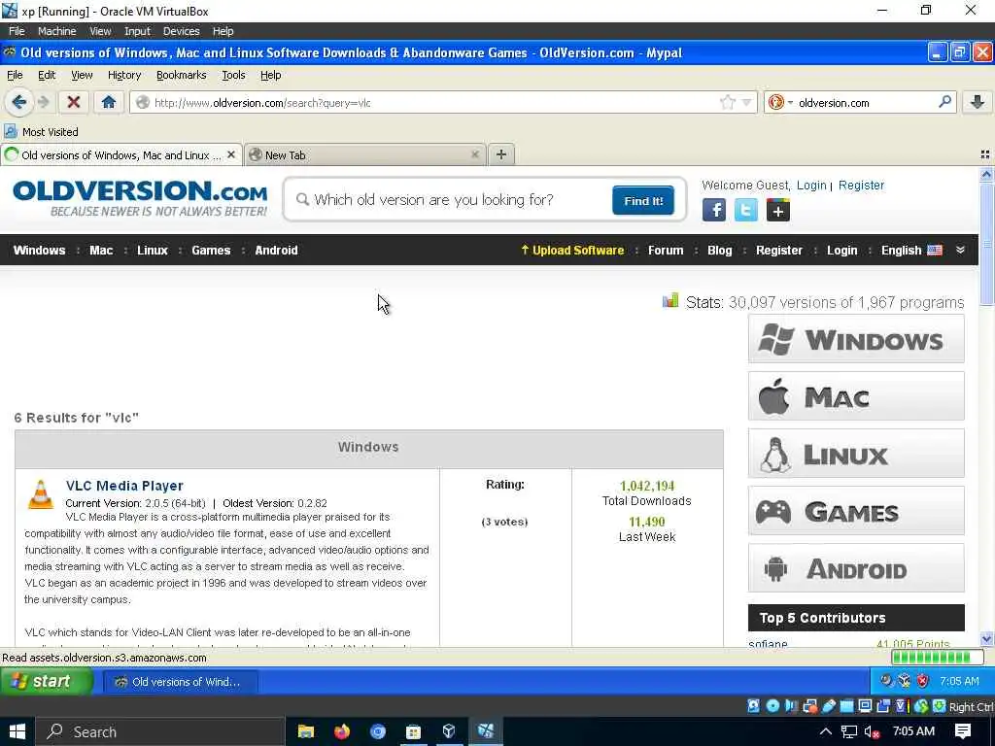Screen dimensions: 995x746
Task: Open Microsoft Store on host taskbar
Action: coord(413,731)
